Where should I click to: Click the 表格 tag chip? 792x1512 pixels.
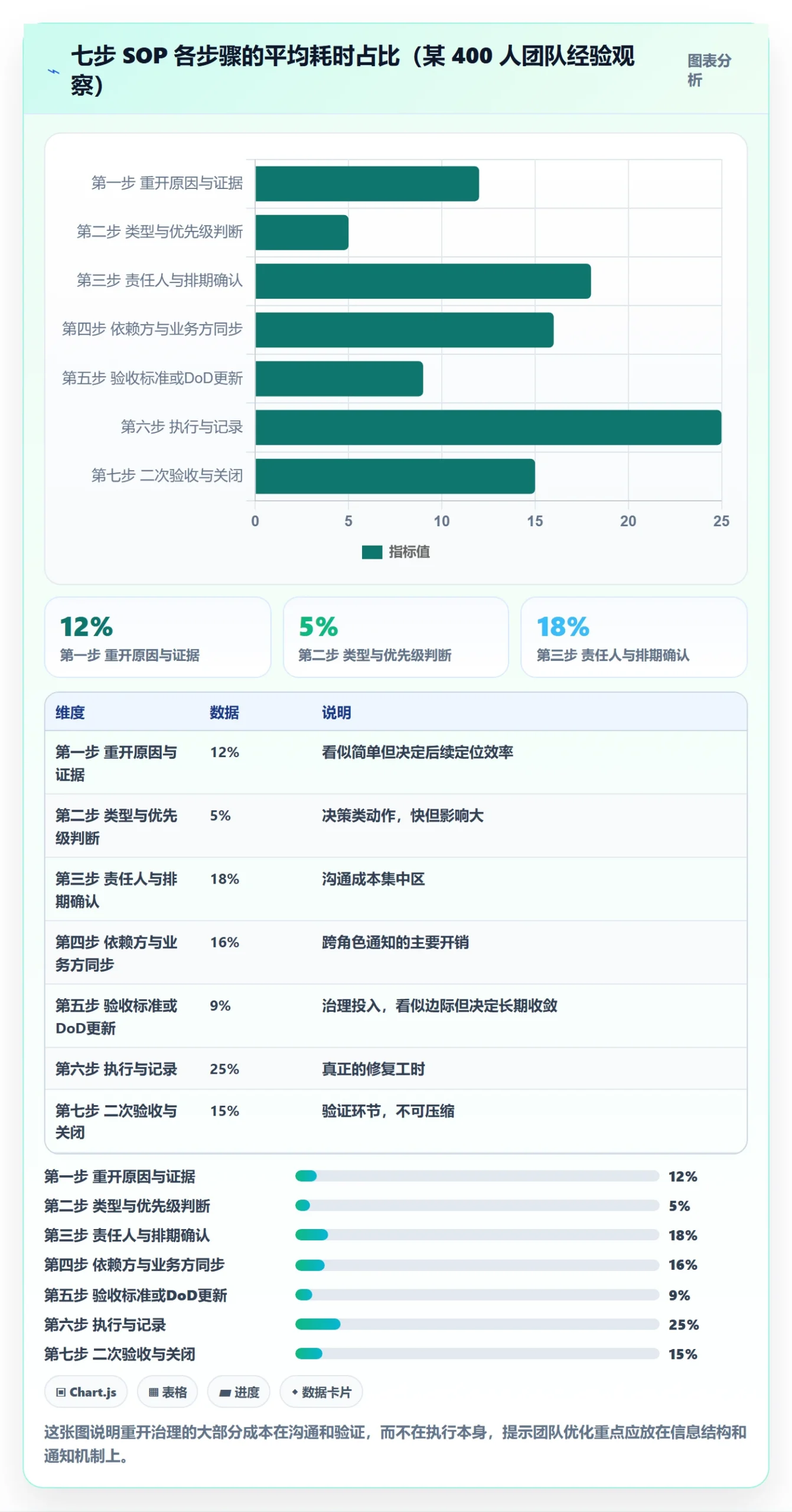click(x=167, y=1392)
